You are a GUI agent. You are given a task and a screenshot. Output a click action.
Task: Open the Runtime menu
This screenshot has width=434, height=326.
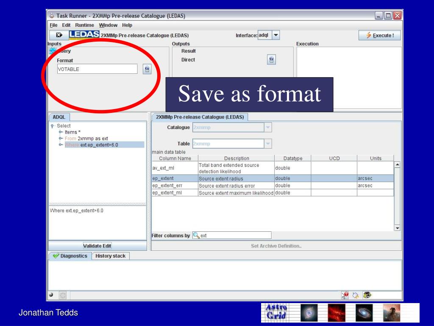click(84, 25)
